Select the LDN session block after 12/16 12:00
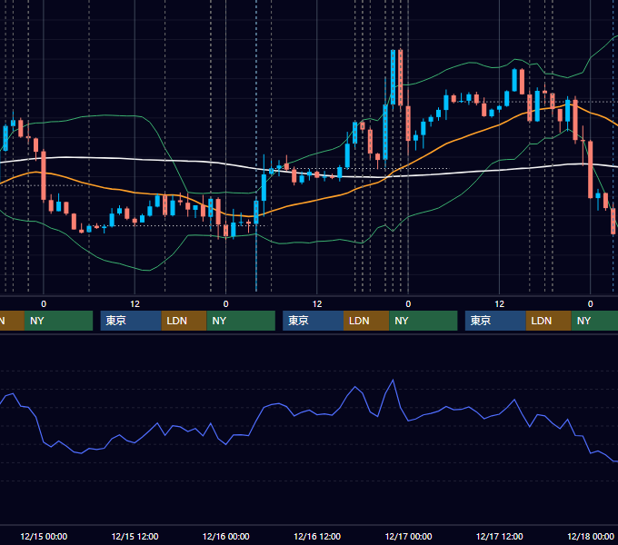The width and height of the screenshot is (618, 545). pyautogui.click(x=366, y=321)
